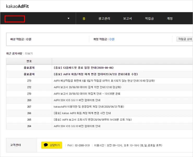Viewport: 193px width, 157px height.
Task: Click the FAX : 02-2088-3131 text
Action: (79, 145)
